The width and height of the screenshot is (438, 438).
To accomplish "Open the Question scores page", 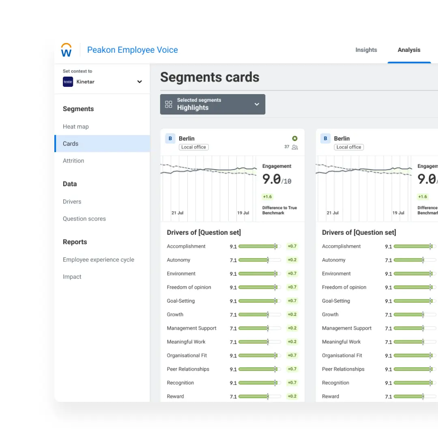I will (x=84, y=219).
